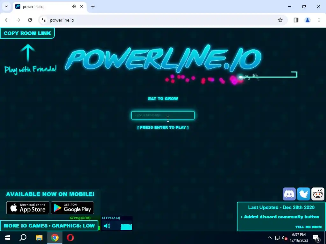Toggle GRAPHICS: LOW setting
Viewport: 326px width, 244px height.
pyautogui.click(x=73, y=226)
